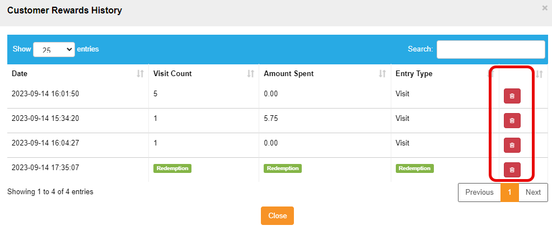Open the Show entries dropdown

[x=54, y=49]
